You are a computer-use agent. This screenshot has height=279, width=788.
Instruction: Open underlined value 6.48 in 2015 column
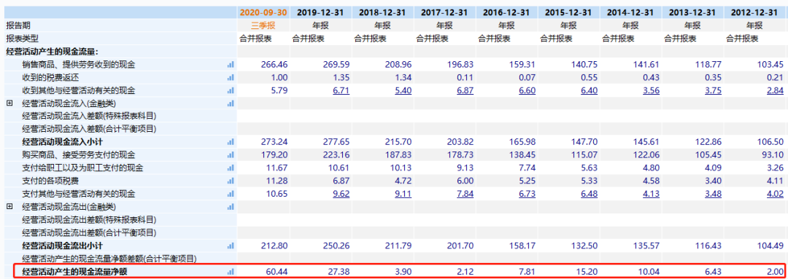(x=589, y=194)
